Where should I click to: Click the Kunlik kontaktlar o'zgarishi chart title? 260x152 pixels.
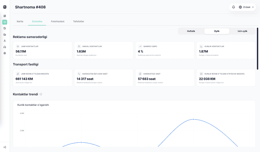[x=33, y=105]
